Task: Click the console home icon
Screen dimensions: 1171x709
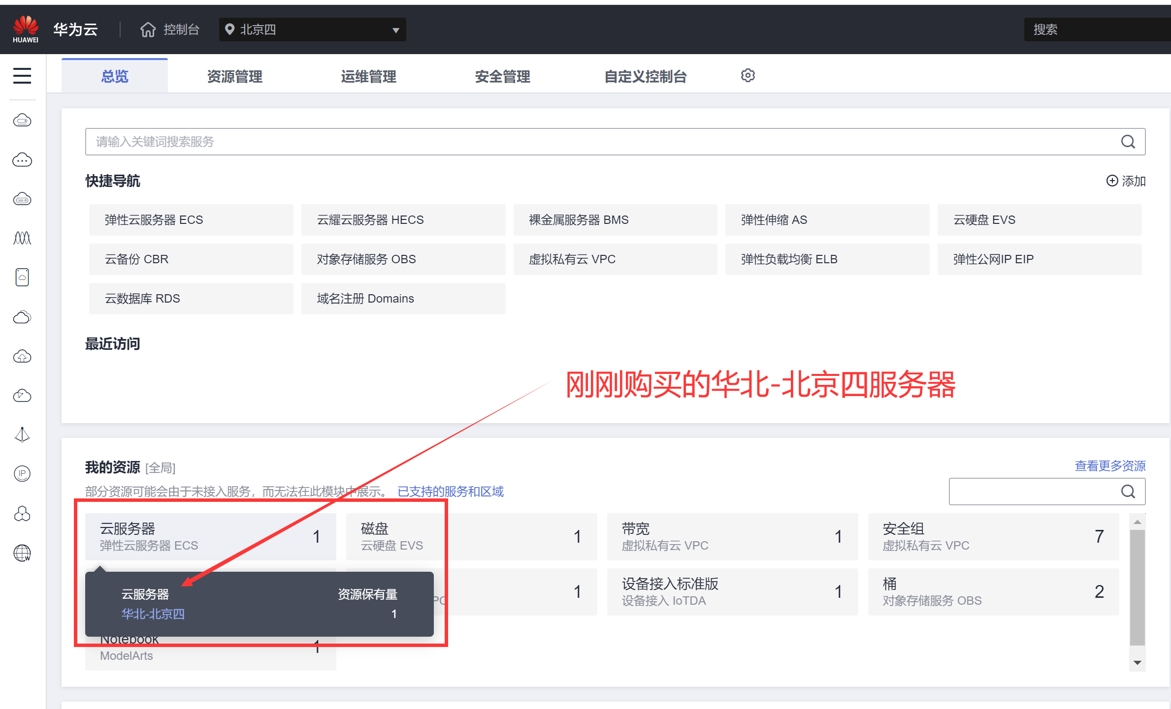Action: [148, 30]
